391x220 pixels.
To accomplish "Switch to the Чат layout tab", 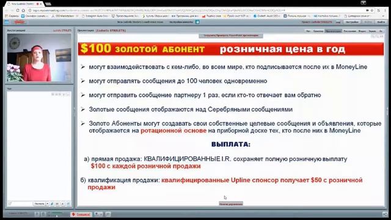I will click(x=308, y=31).
